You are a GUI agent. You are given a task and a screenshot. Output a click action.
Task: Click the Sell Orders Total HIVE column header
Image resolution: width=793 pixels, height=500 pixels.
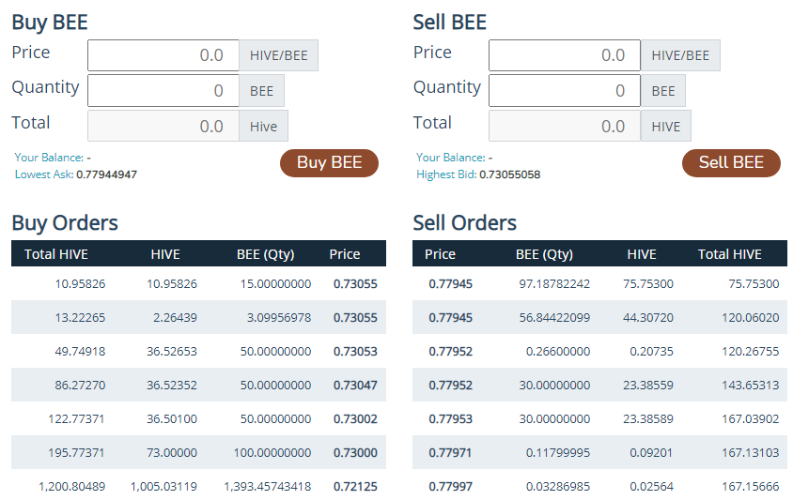(x=730, y=254)
